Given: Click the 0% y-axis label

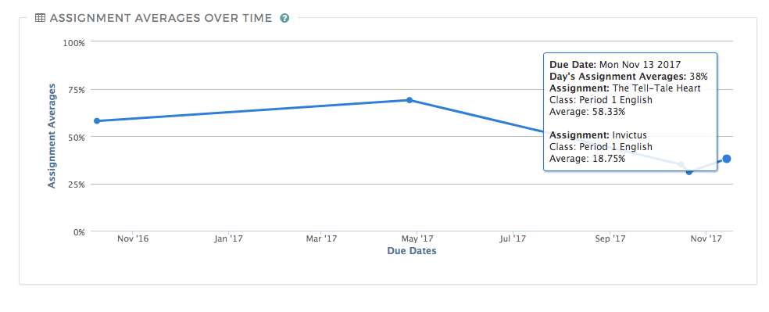Looking at the screenshot, I should tap(78, 231).
